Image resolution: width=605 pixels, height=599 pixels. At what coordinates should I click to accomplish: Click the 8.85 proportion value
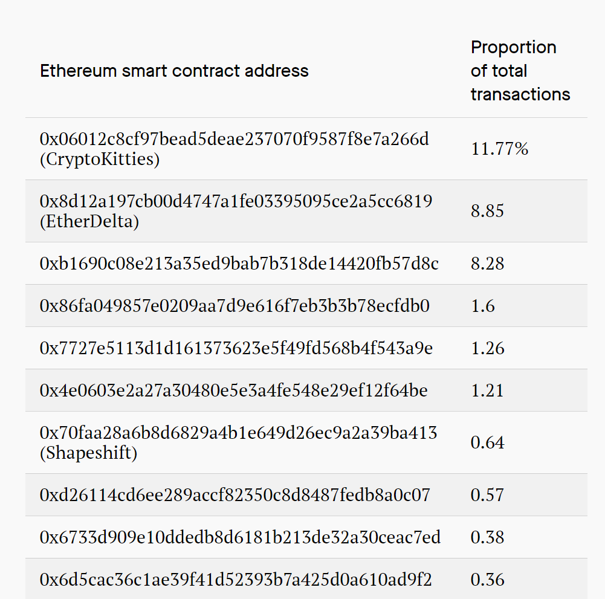click(x=487, y=211)
